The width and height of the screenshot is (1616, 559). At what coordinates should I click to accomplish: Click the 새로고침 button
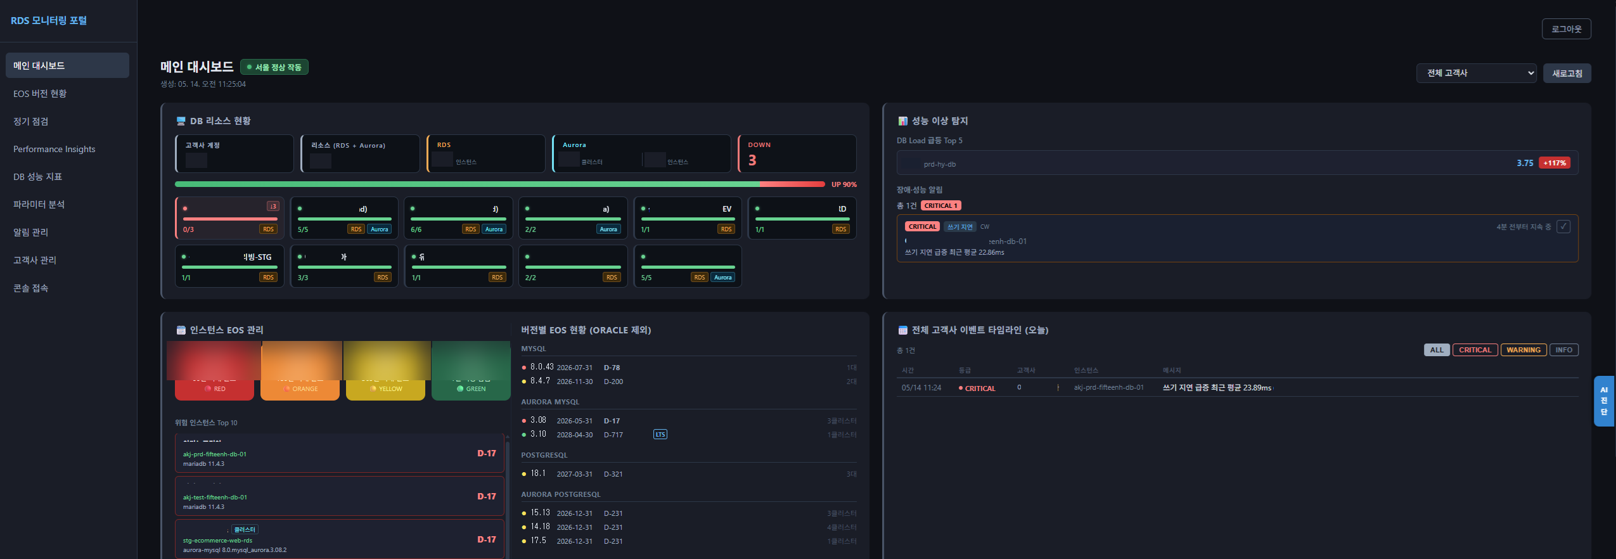(1567, 74)
